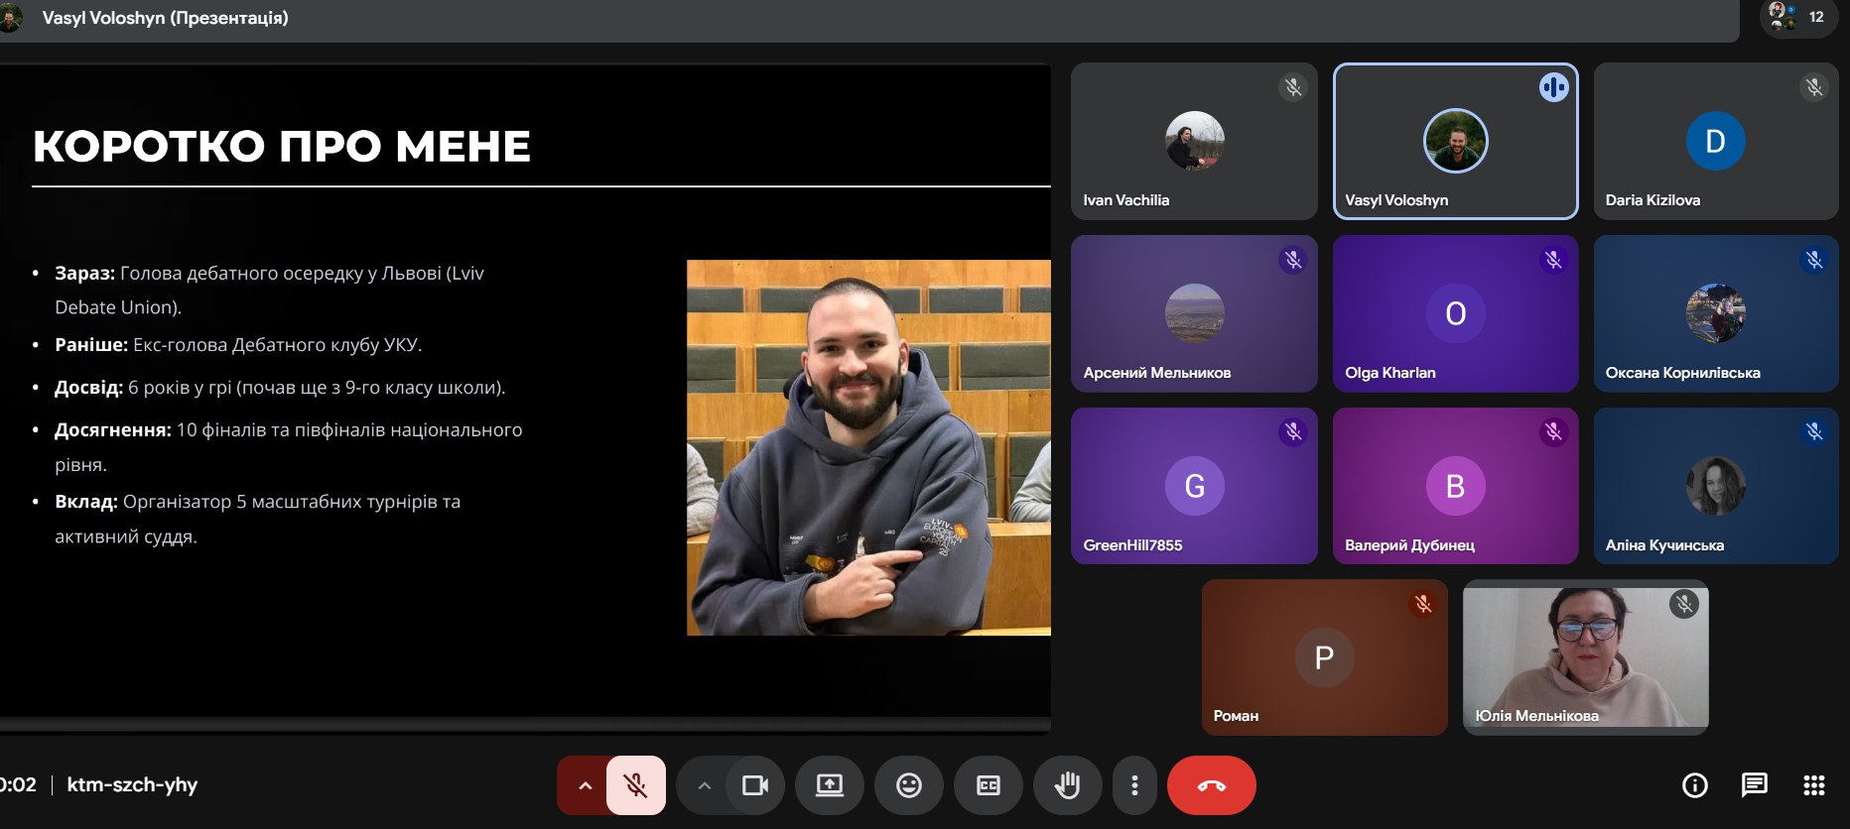Open the emoji reactions button

coord(909,785)
